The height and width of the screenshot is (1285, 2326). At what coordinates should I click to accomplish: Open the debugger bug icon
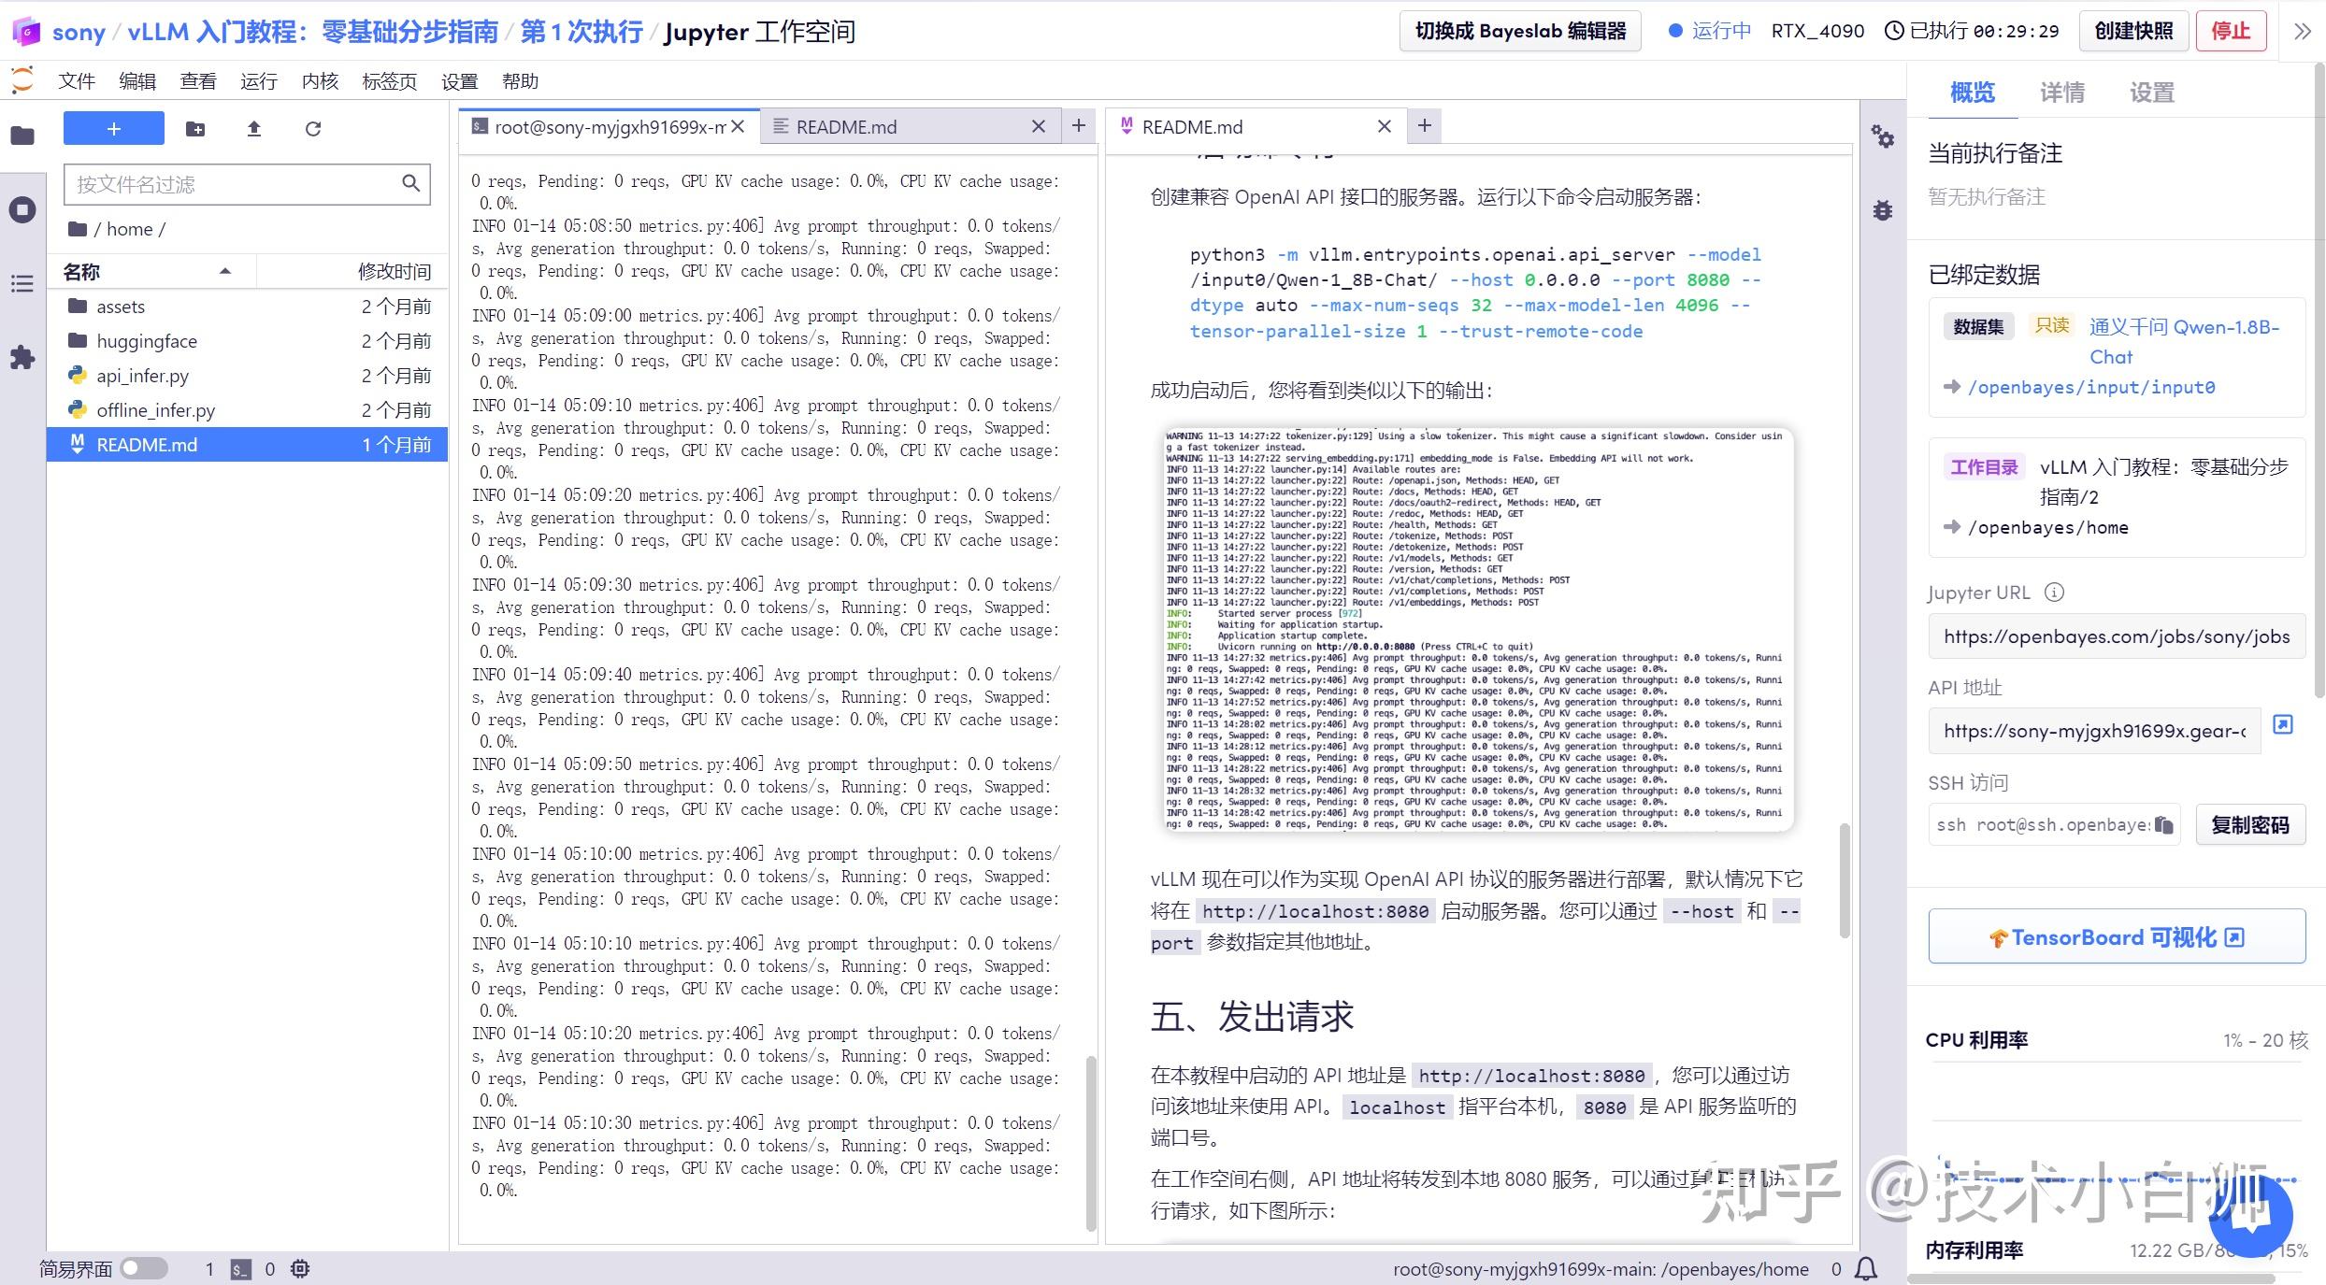tap(1883, 210)
